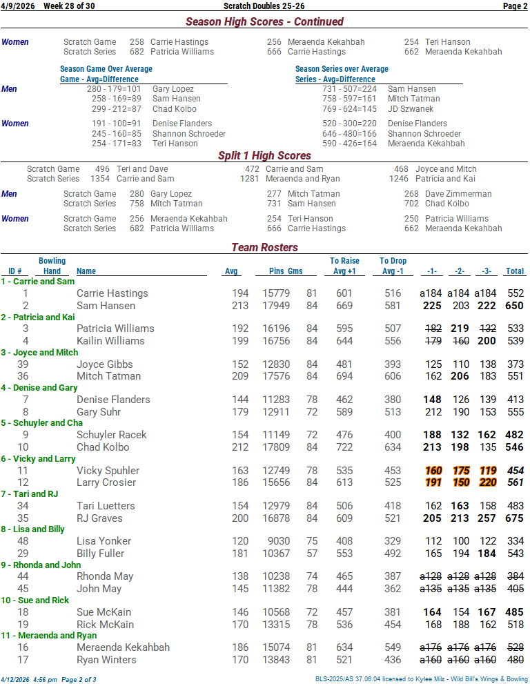This screenshot has height=684, width=530.
Task: Click 'Rhonda May' roster name
Action: 105,576
